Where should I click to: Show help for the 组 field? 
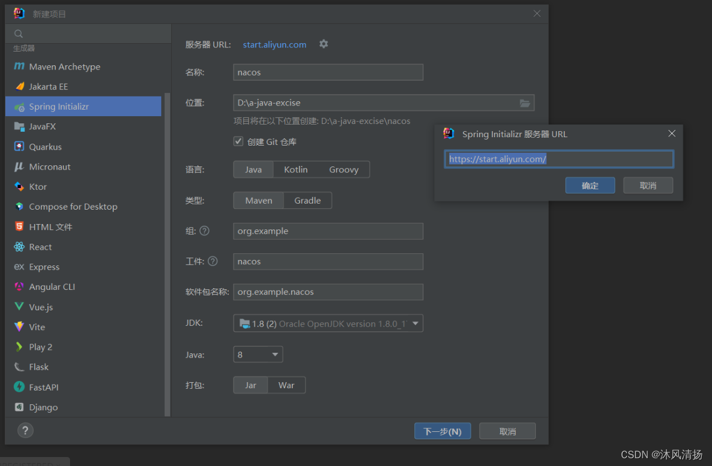[204, 231]
